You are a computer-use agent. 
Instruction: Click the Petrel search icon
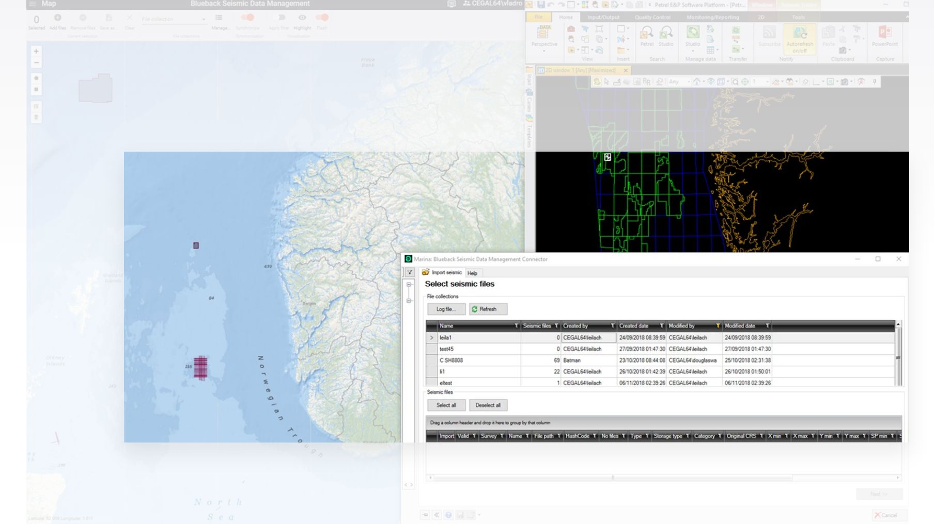tap(647, 37)
